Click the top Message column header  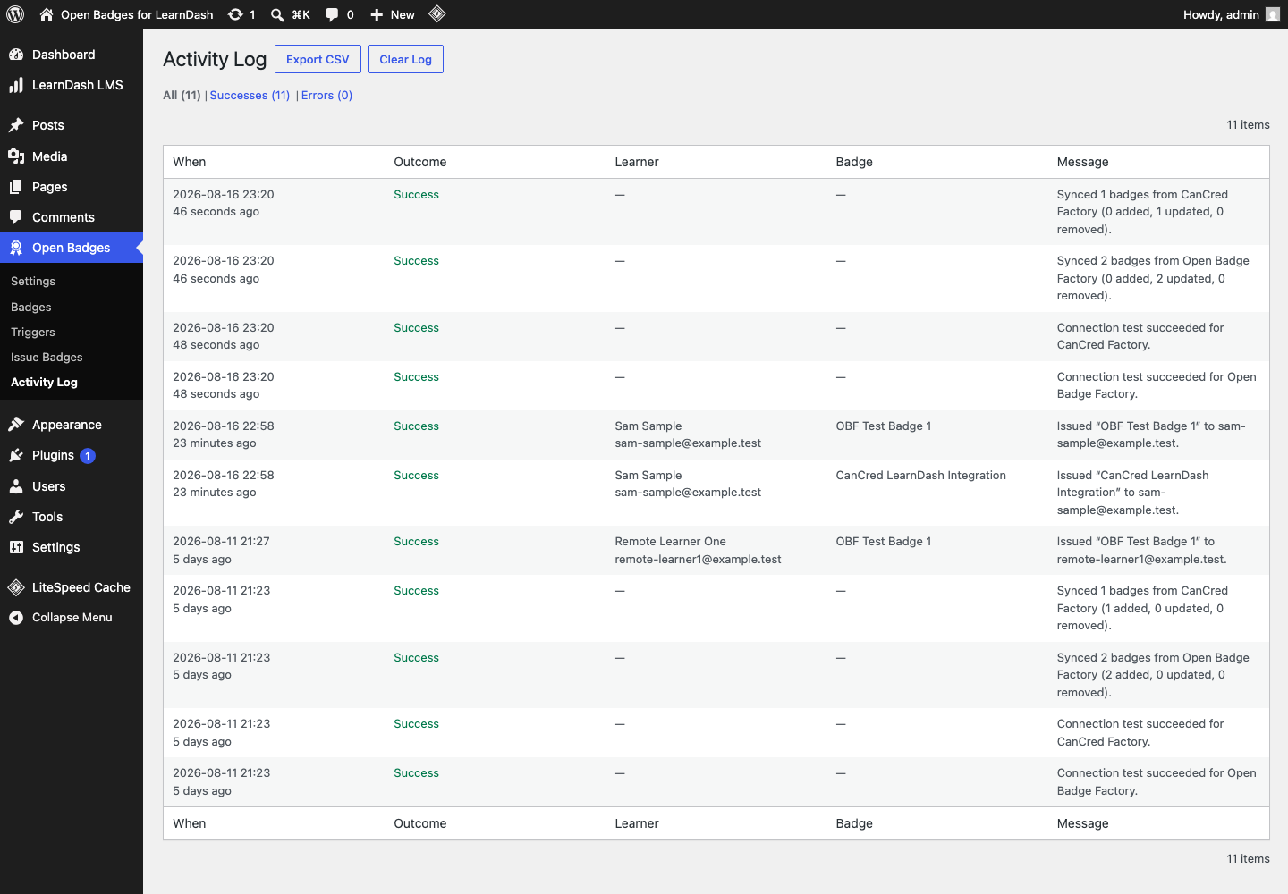coord(1082,162)
